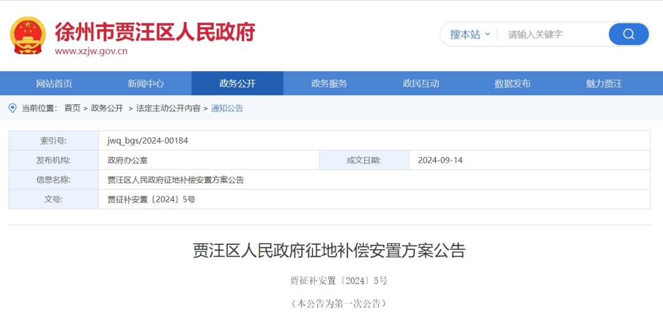Click the 成文日期 label cell
The height and width of the screenshot is (313, 663).
click(x=364, y=160)
